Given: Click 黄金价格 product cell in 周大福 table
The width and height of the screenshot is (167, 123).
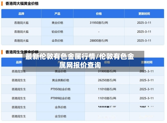Looking at the screenshot, I should pos(57,23).
